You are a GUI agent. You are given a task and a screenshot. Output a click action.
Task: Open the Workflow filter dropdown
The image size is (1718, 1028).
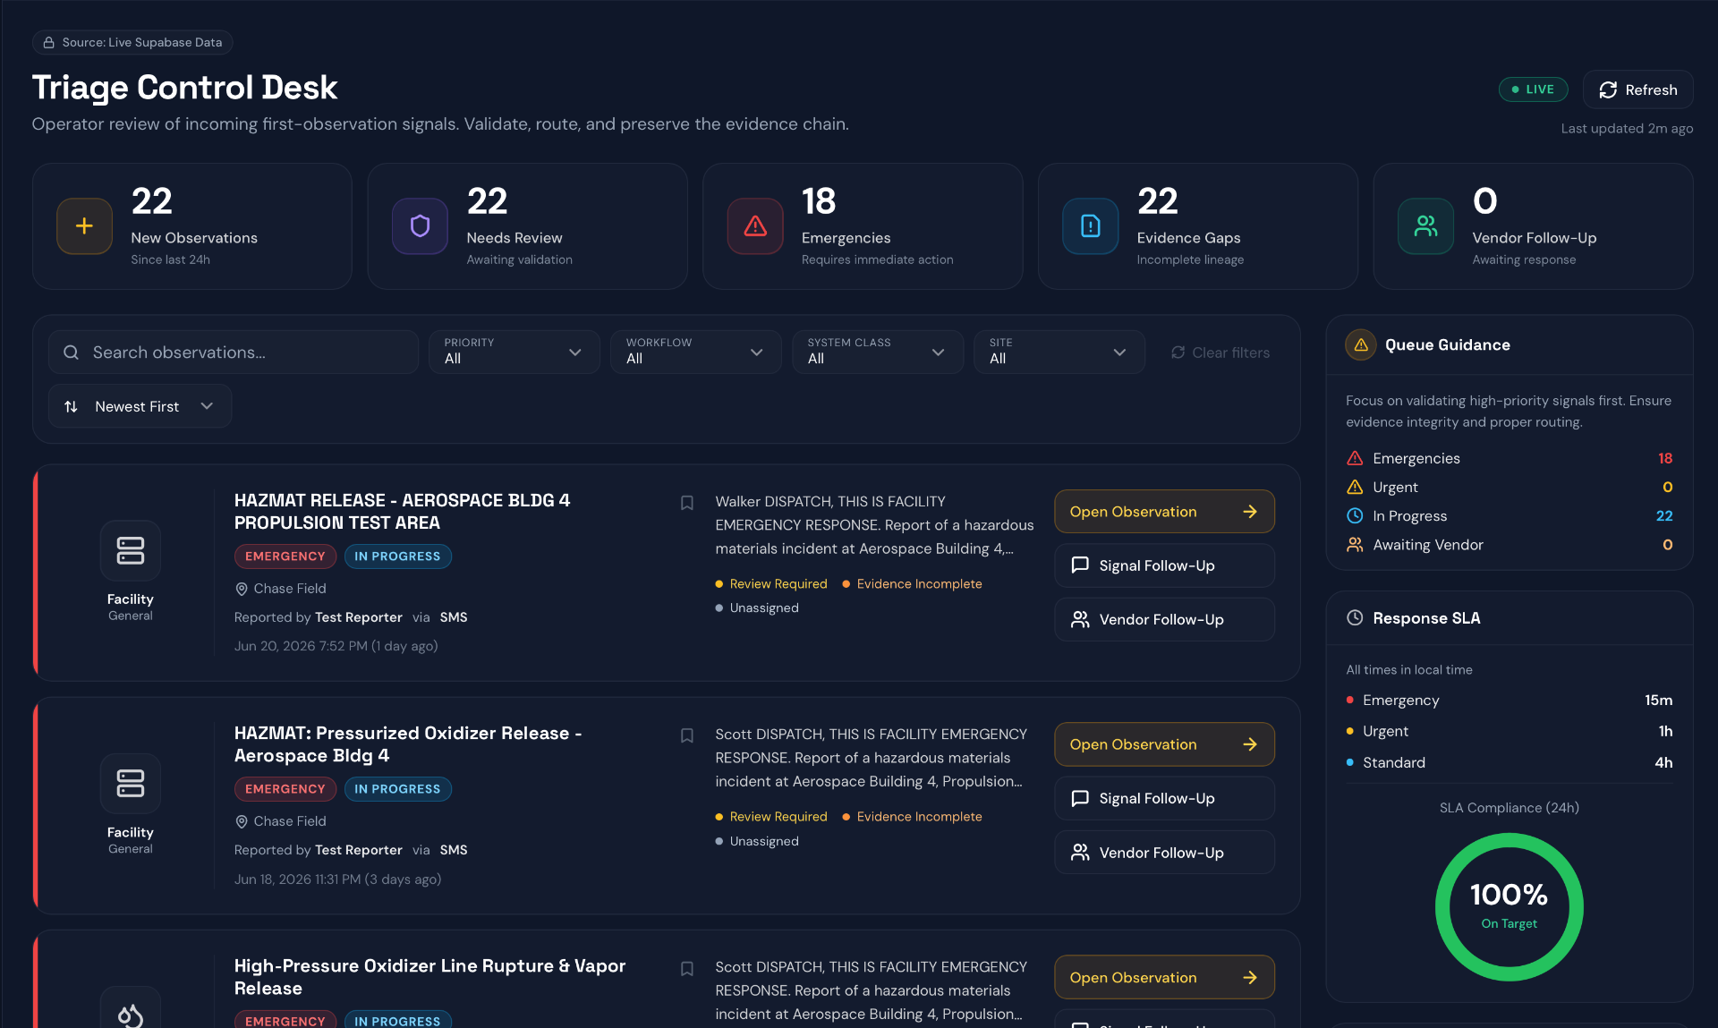point(695,352)
